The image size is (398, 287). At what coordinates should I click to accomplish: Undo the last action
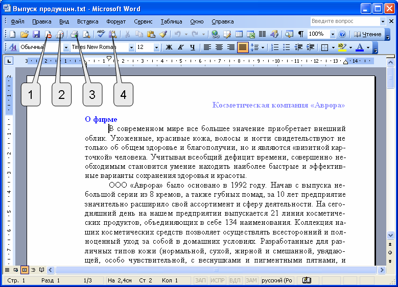coord(178,34)
